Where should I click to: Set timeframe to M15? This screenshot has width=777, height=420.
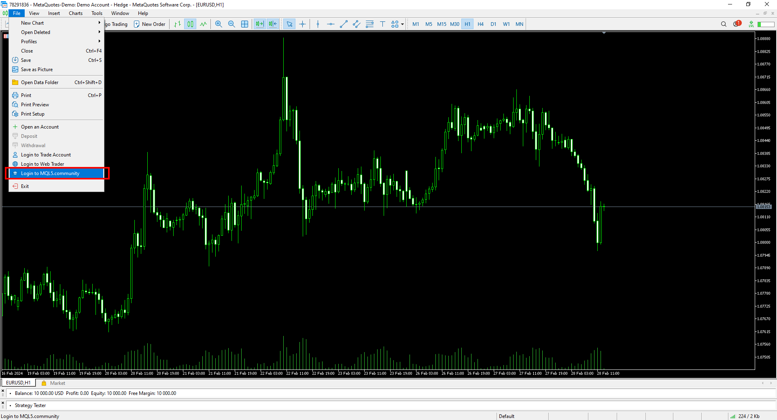(442, 24)
